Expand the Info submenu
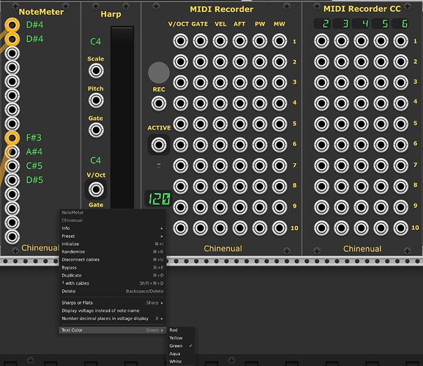Viewport: 423px width, 366px height. pyautogui.click(x=113, y=228)
